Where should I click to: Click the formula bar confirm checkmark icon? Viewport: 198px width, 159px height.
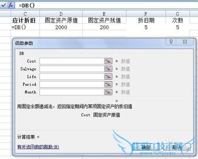point(4,5)
